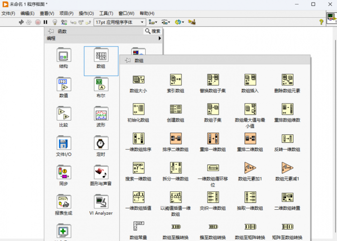Open the 比较 palette category
The height and width of the screenshot is (241, 337).
pyautogui.click(x=63, y=114)
